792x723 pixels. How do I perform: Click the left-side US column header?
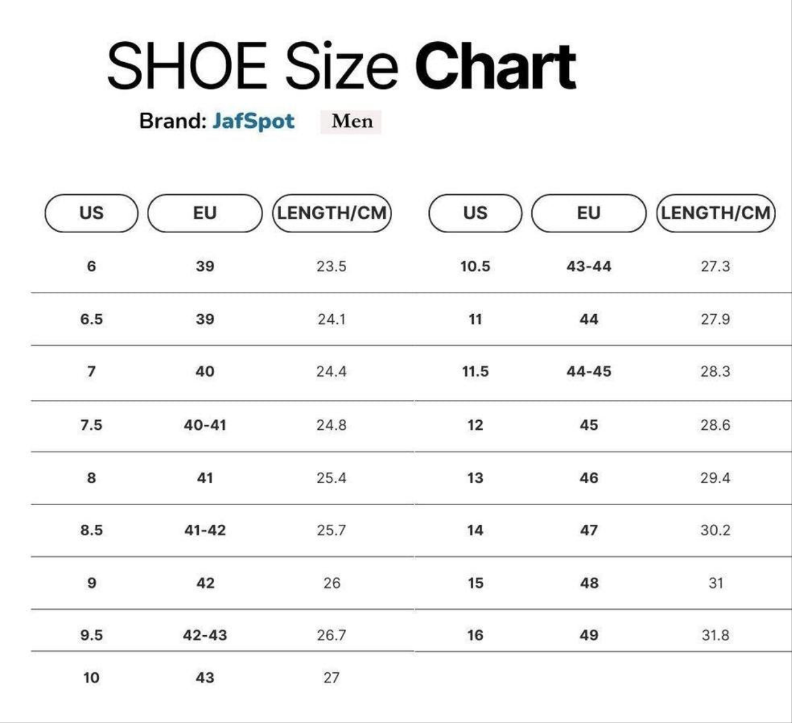91,213
